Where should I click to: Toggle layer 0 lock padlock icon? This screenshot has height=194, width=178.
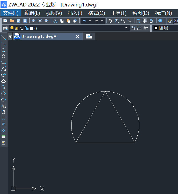(27, 28)
